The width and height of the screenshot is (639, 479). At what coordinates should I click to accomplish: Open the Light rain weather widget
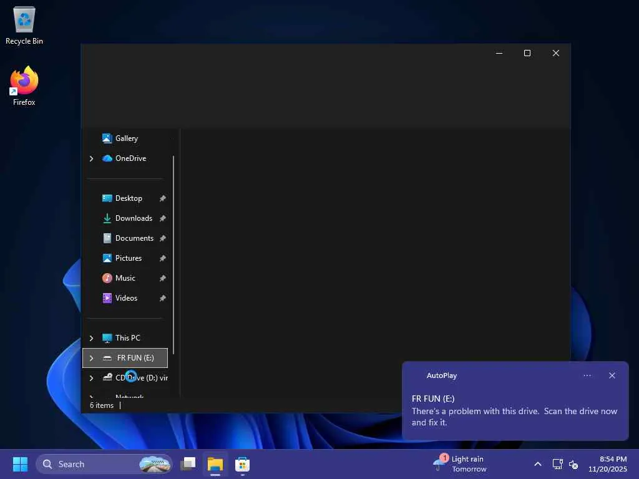tap(461, 464)
